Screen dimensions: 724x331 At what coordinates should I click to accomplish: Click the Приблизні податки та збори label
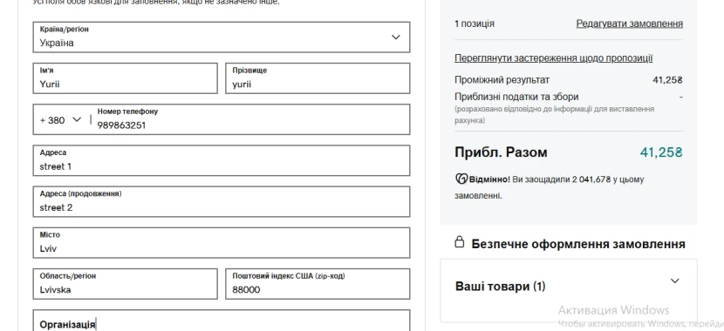click(516, 97)
